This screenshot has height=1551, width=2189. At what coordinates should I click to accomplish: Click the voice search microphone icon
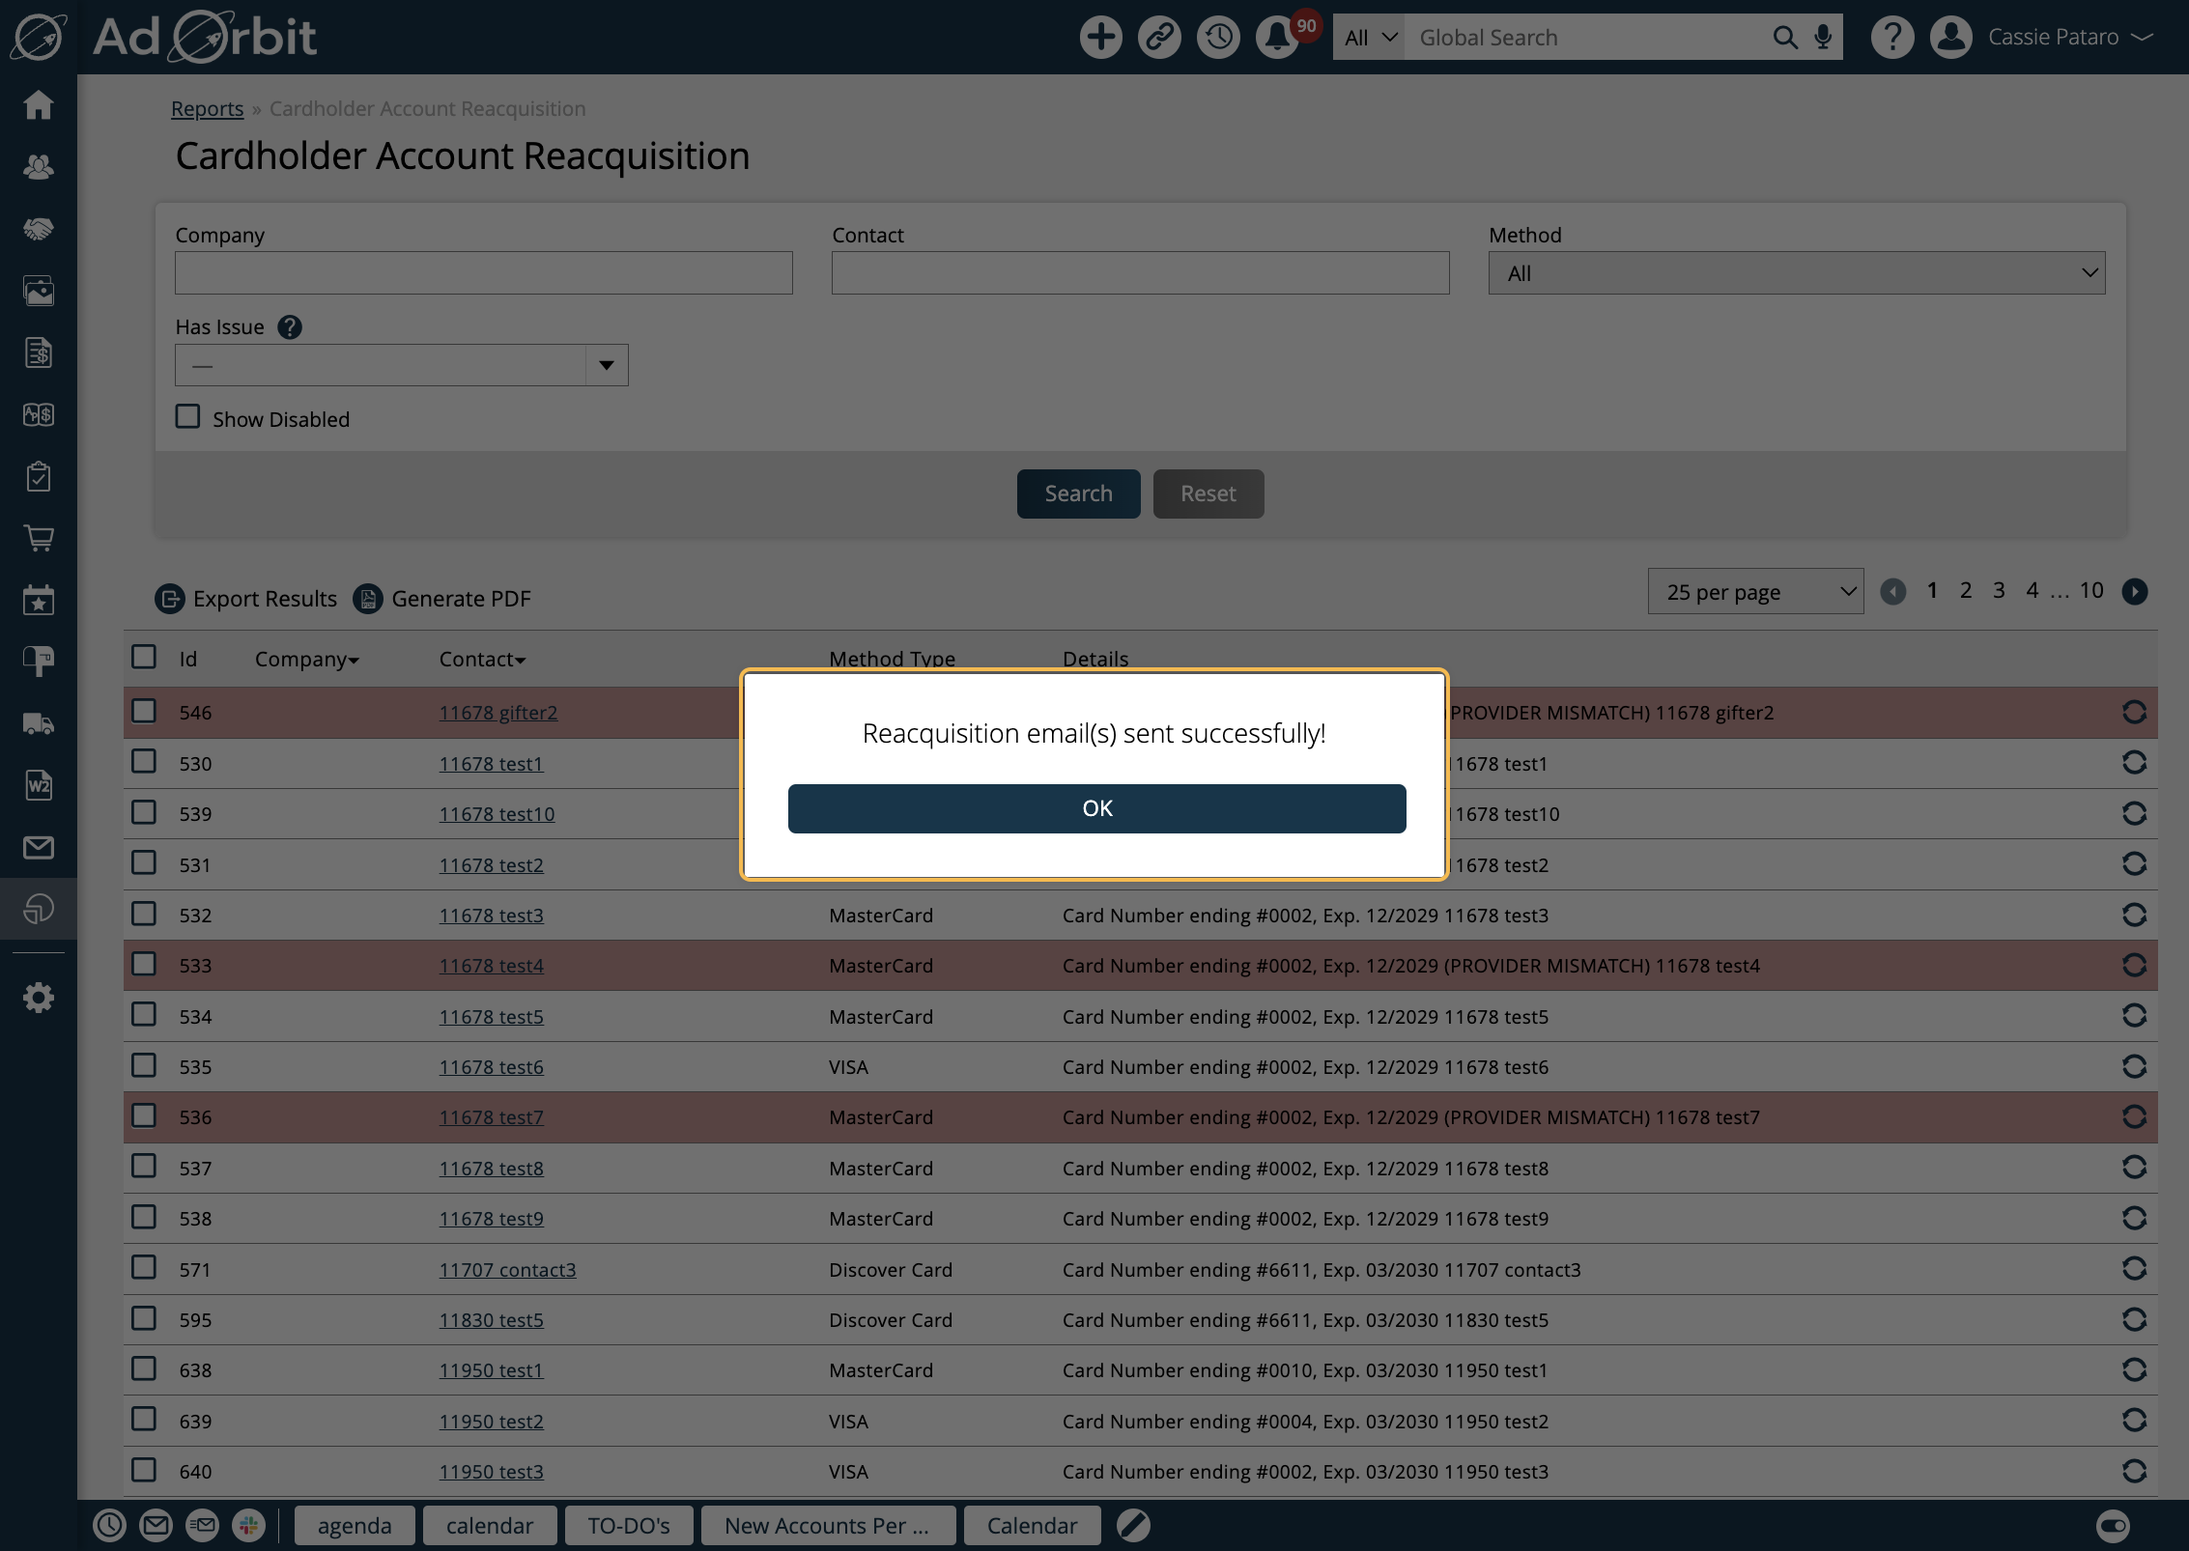(x=1823, y=38)
